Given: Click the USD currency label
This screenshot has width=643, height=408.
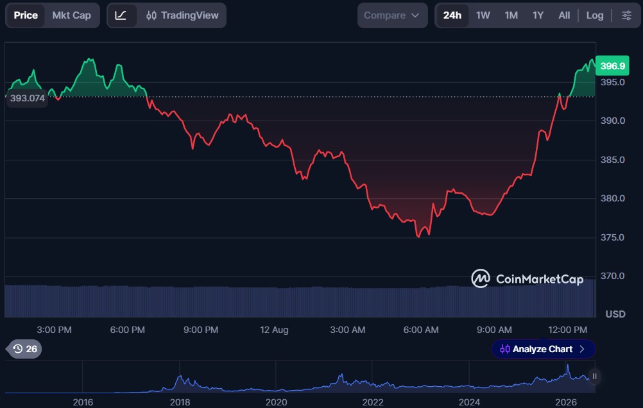Looking at the screenshot, I should click(x=615, y=314).
